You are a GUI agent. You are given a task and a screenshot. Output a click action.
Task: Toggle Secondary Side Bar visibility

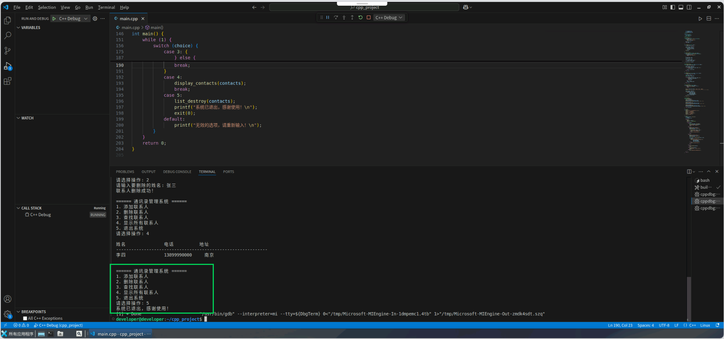pos(689,7)
